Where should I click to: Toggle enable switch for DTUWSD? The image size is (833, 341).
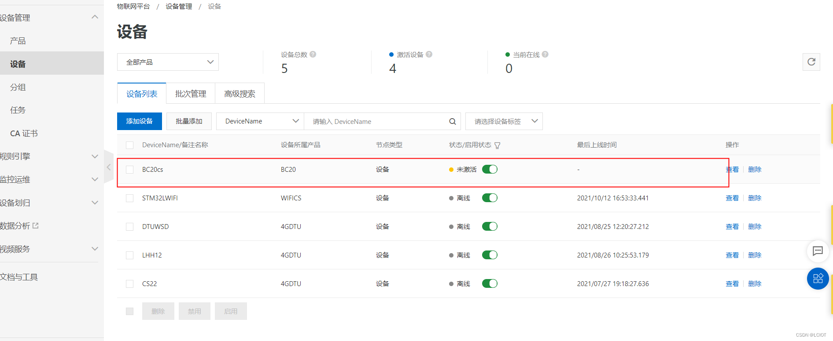coord(490,226)
